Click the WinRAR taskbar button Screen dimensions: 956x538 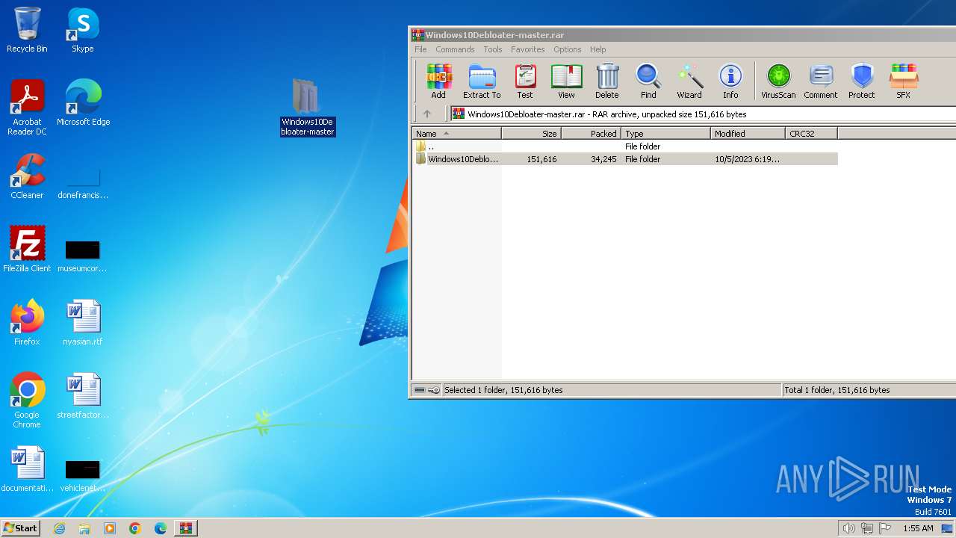186,528
